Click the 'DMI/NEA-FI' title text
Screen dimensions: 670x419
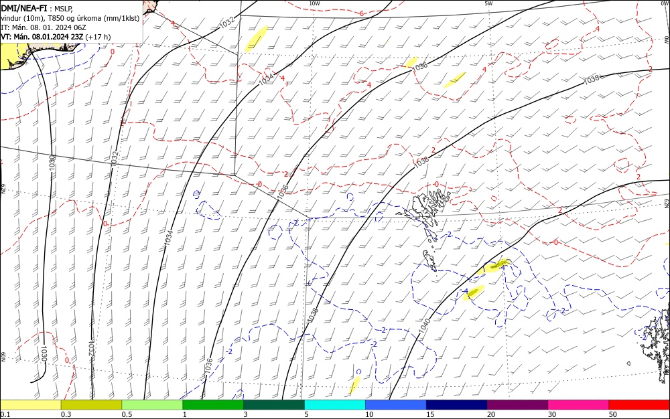(x=24, y=9)
